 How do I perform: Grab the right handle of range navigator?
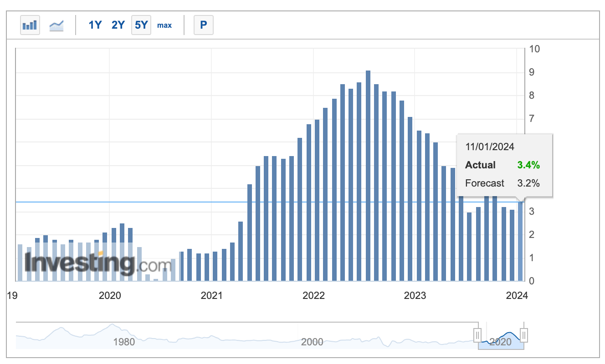[524, 336]
